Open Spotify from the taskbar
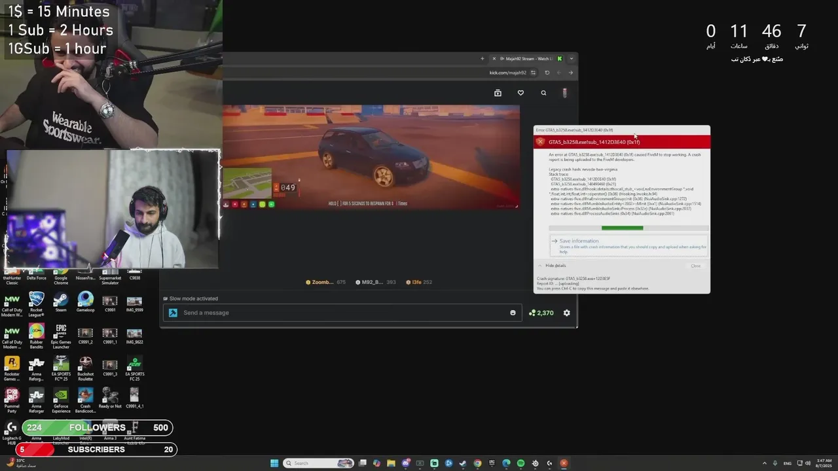The width and height of the screenshot is (838, 471). pos(520,463)
